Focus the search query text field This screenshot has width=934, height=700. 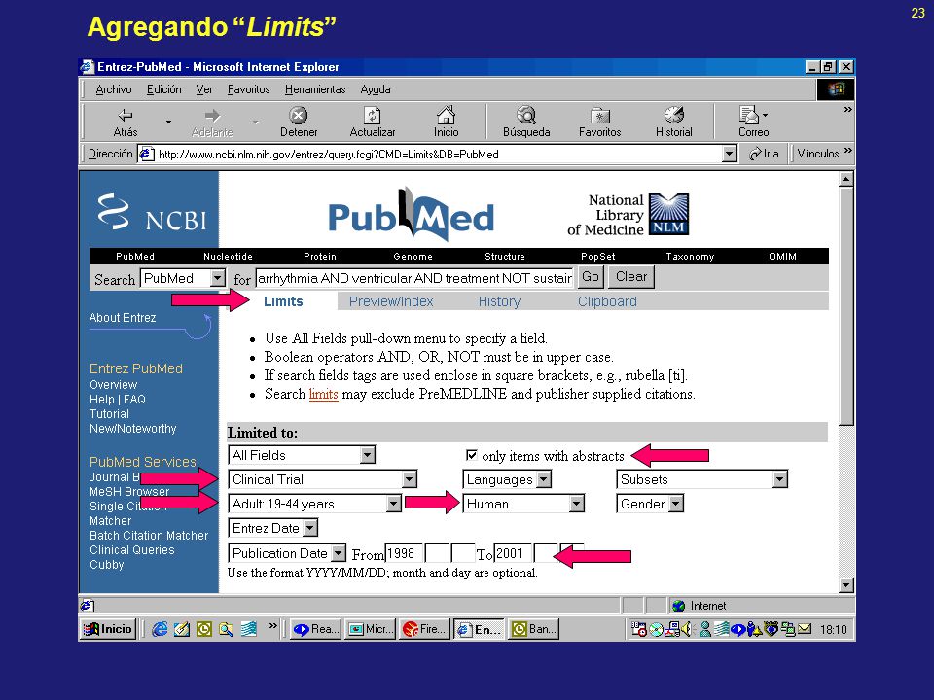point(414,278)
